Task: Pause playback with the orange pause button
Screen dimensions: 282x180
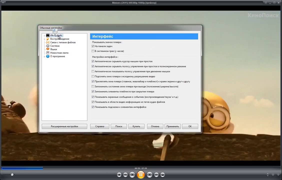Action: (141, 174)
